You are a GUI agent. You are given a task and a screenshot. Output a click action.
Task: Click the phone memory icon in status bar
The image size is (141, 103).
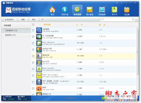click(4, 97)
